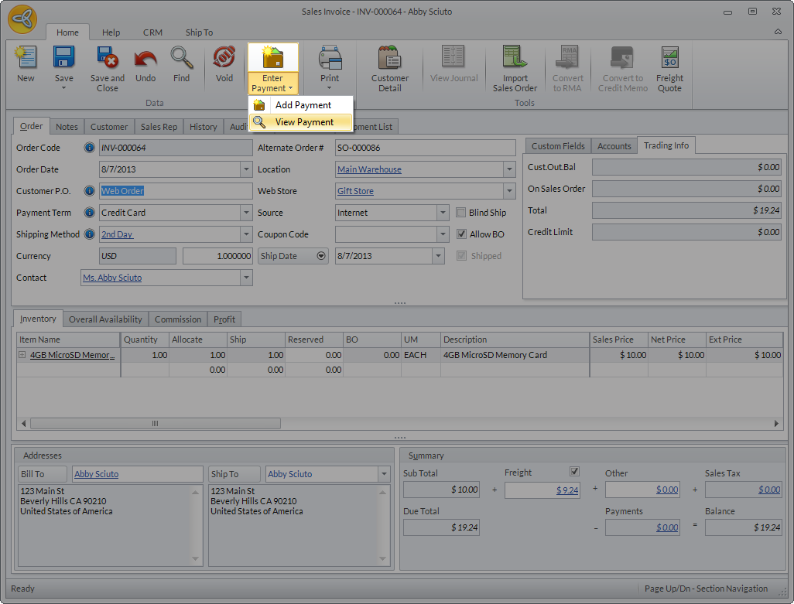This screenshot has width=794, height=604.
Task: Click the Undo arrow icon
Action: (145, 59)
